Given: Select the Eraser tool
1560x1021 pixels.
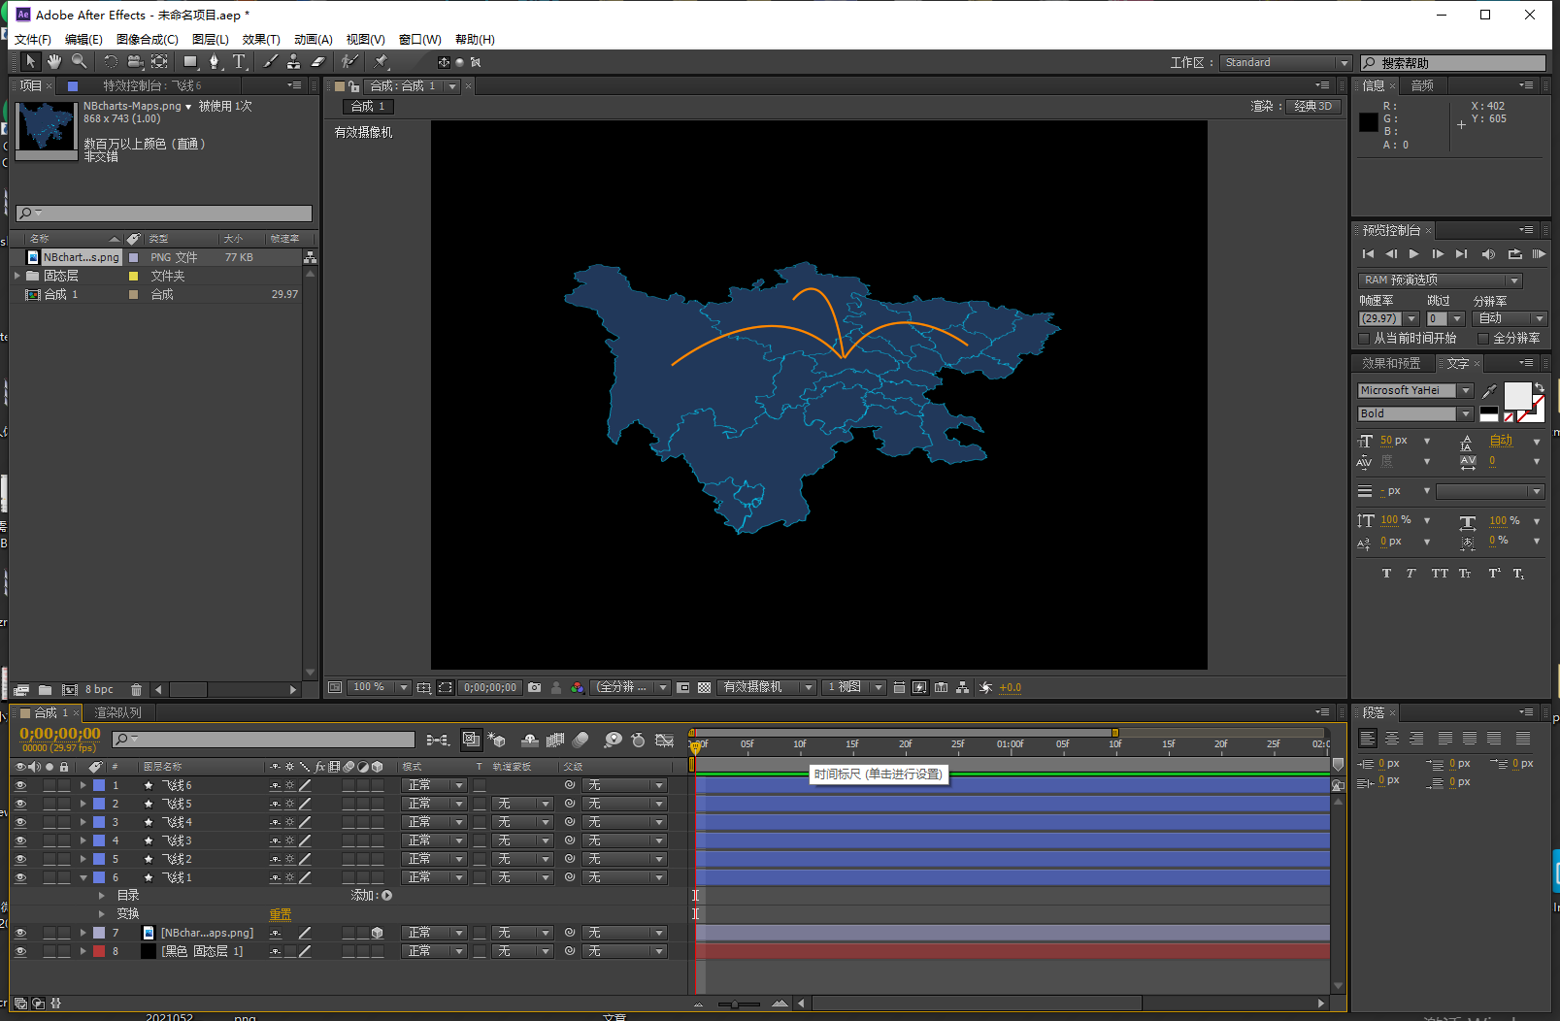Looking at the screenshot, I should tap(317, 62).
